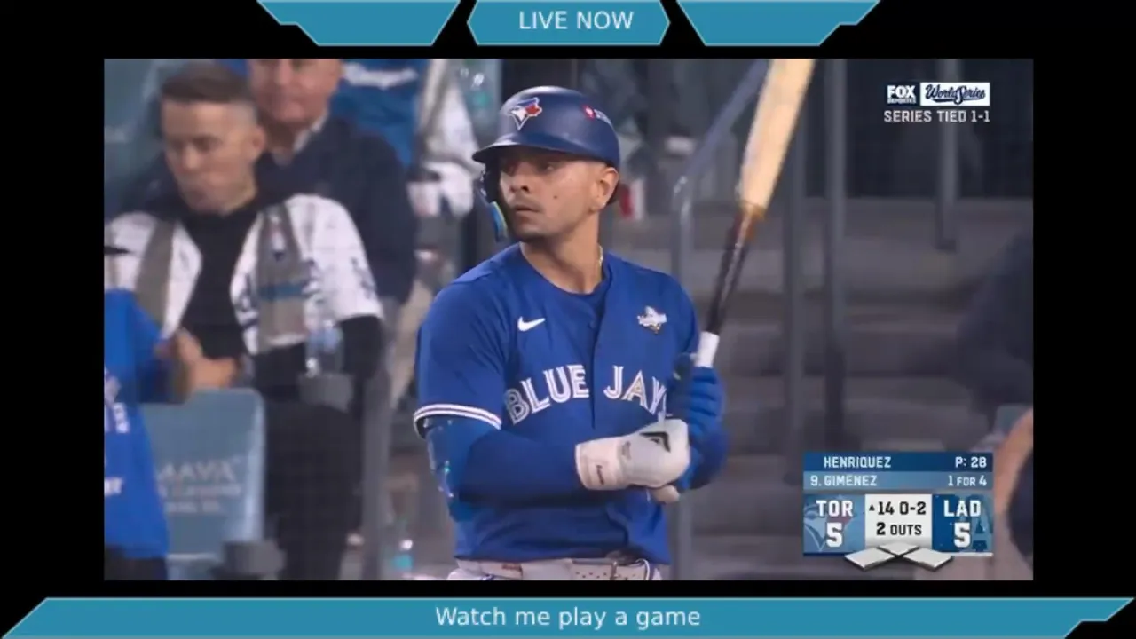The height and width of the screenshot is (639, 1136).
Task: Open the LIVE NOW banner tab
Action: click(568, 21)
